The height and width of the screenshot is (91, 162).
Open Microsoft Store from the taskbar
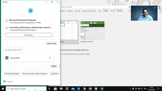point(55,89)
